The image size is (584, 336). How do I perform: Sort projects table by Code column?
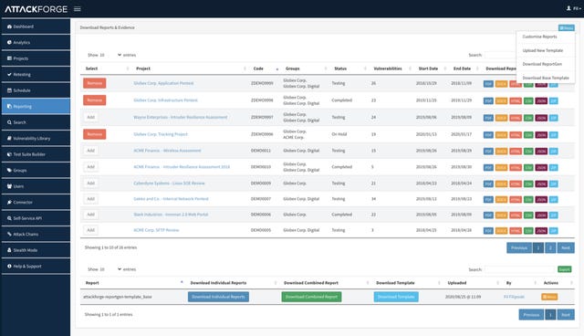click(x=266, y=68)
